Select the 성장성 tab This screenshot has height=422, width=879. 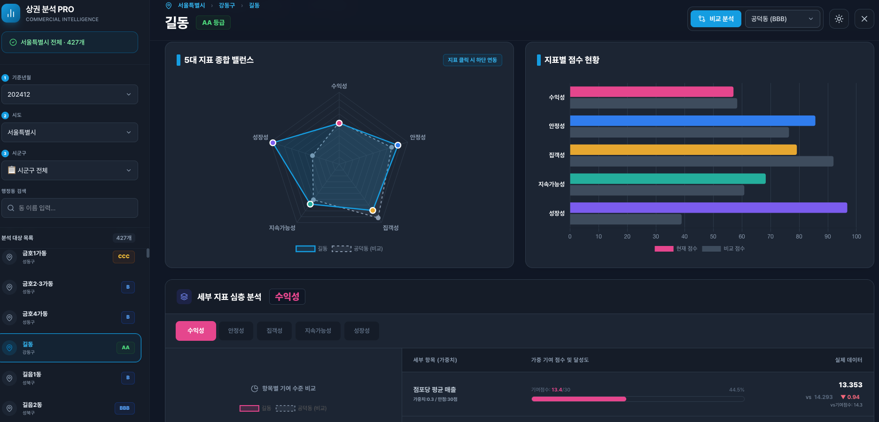pyautogui.click(x=362, y=331)
